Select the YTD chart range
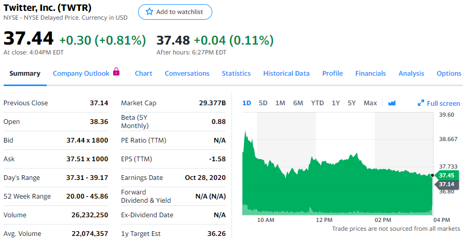This screenshot has width=463, height=238. point(318,103)
